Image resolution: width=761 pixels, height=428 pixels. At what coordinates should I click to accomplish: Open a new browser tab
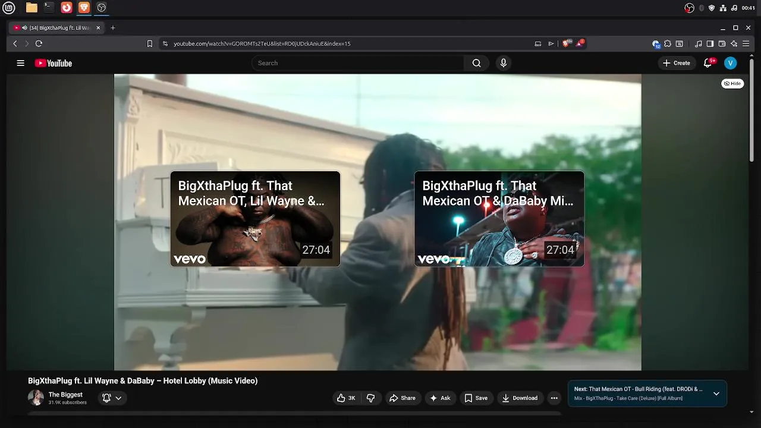113,28
